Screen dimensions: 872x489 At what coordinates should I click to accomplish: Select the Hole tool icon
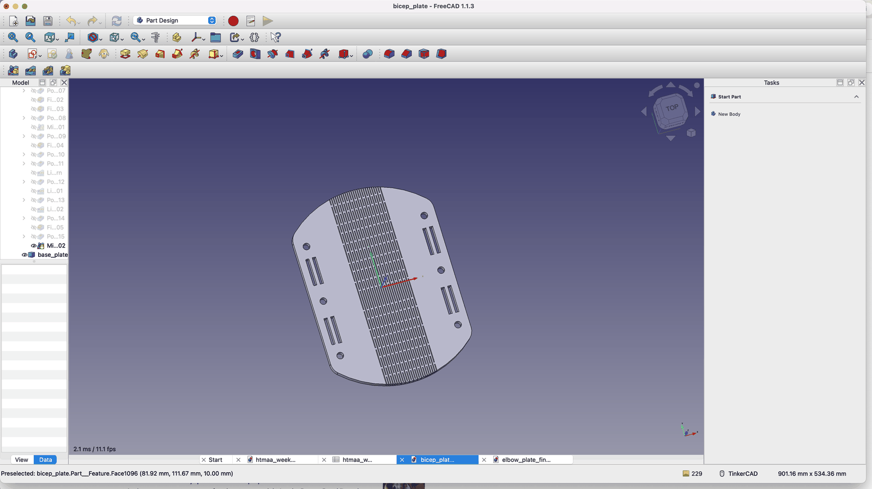coord(255,54)
